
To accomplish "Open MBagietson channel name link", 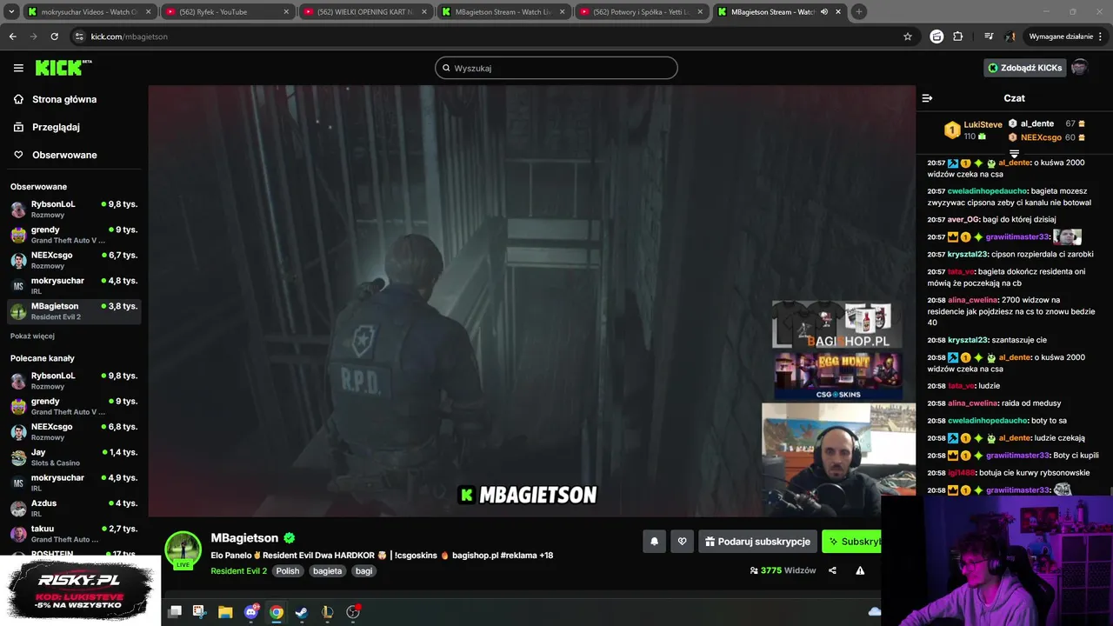I will (x=244, y=538).
